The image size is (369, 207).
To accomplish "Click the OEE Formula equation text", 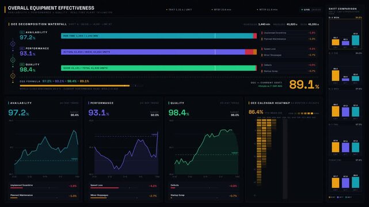I will pyautogui.click(x=66, y=81).
